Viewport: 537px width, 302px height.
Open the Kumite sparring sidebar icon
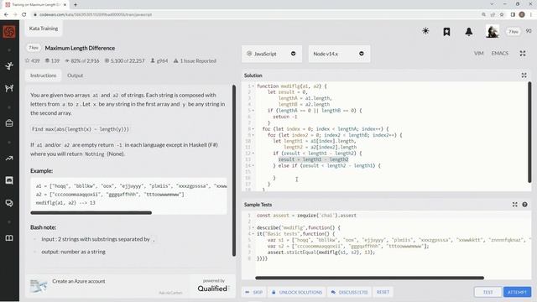click(9, 88)
